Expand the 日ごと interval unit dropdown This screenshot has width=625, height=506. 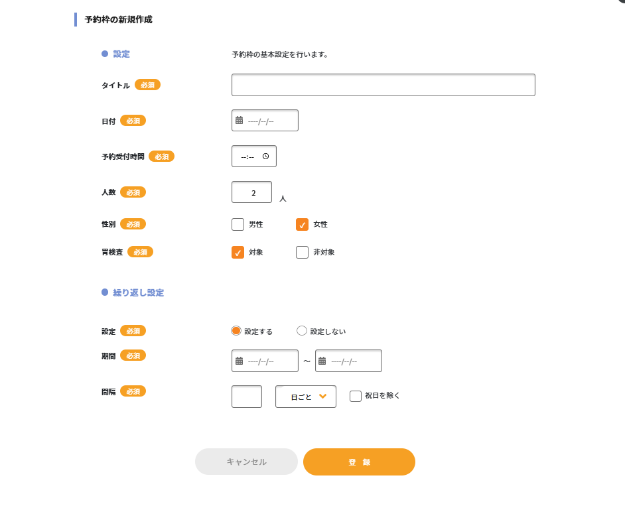point(306,397)
